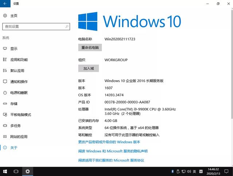The width and height of the screenshot is (233, 176).
Task: Open 更改产品密钥或升级你的 Windows 版本 link
Action: click(x=109, y=142)
